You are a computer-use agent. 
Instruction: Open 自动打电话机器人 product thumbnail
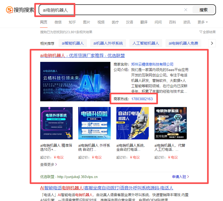(x=132, y=123)
